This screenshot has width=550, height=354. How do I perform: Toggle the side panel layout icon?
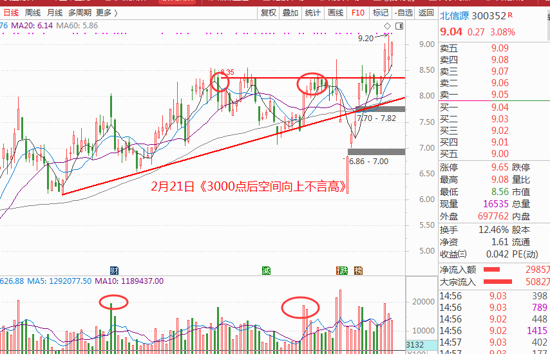pyautogui.click(x=399, y=26)
